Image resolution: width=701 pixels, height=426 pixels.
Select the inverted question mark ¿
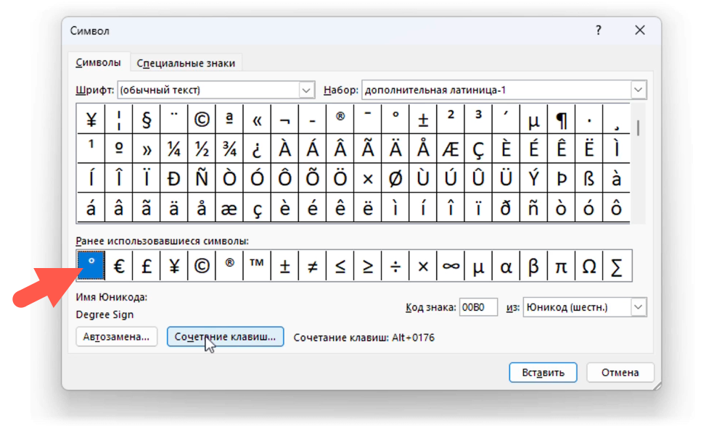[257, 149]
